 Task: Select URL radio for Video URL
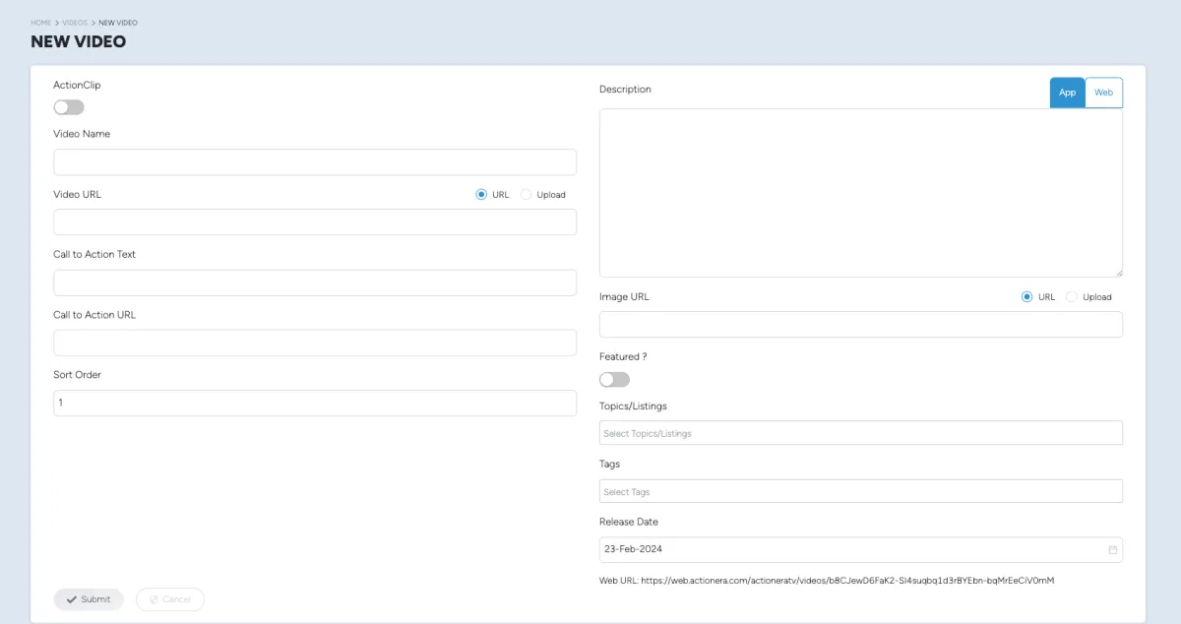(x=481, y=194)
